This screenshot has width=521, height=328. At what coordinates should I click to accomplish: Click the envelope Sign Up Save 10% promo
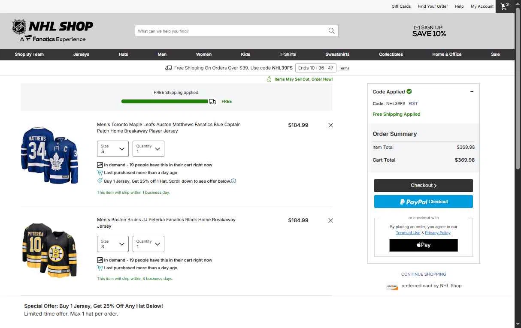[429, 30]
